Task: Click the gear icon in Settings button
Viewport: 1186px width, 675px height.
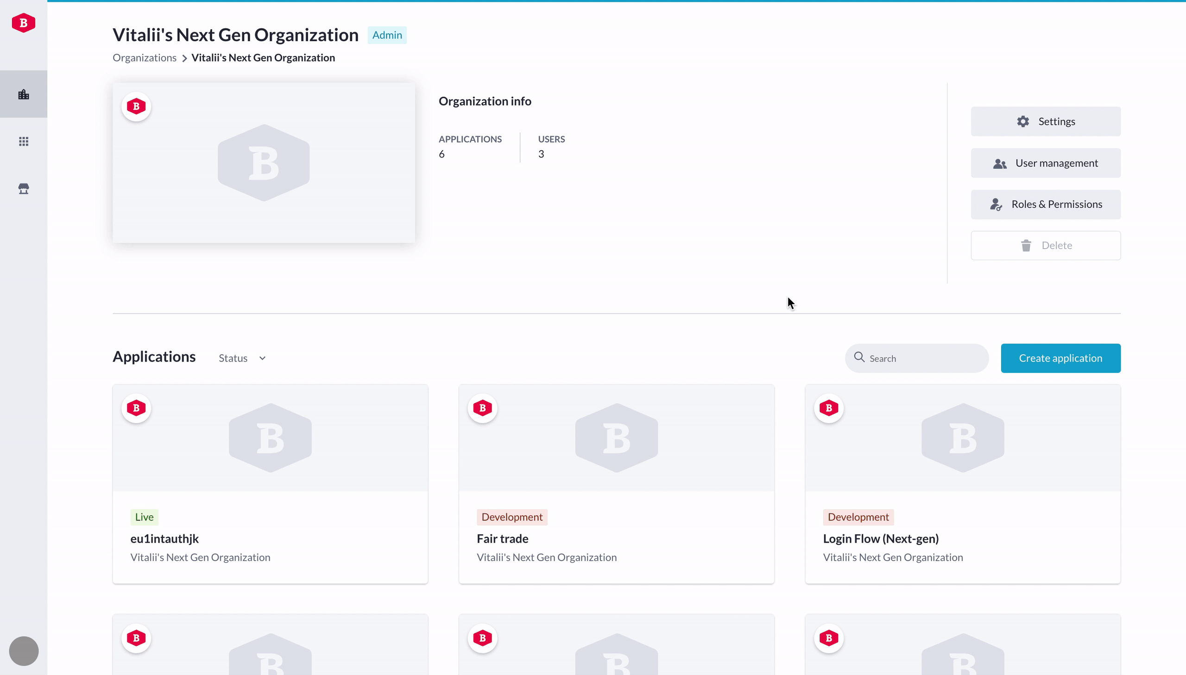Action: click(x=1023, y=121)
